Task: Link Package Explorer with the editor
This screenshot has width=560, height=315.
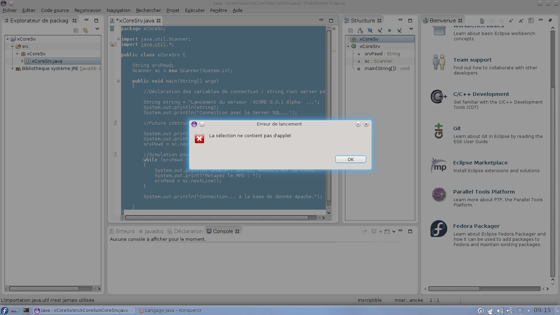Action: (x=85, y=30)
